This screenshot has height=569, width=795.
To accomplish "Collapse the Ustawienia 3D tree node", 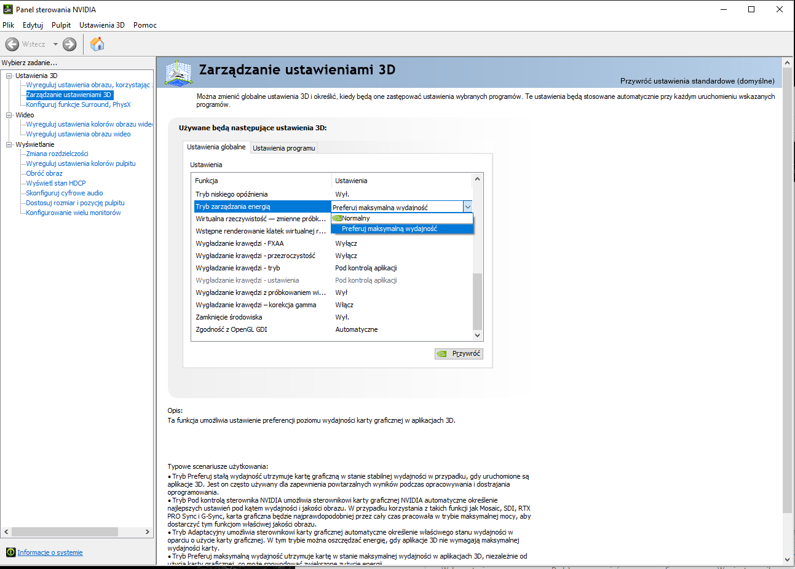I will coord(9,76).
